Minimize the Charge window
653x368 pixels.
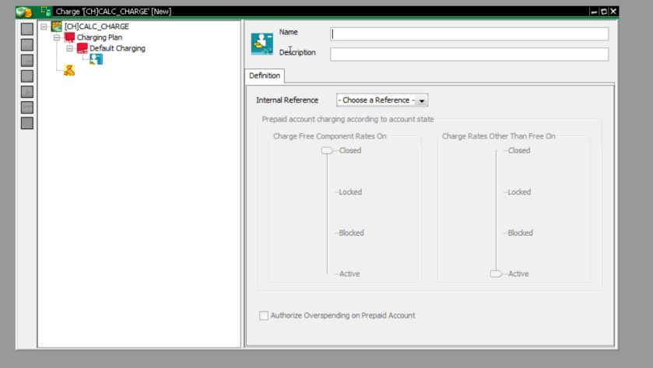point(594,12)
